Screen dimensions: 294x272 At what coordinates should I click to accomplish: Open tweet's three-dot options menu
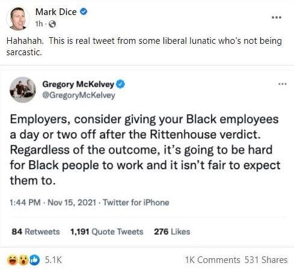tap(283, 84)
